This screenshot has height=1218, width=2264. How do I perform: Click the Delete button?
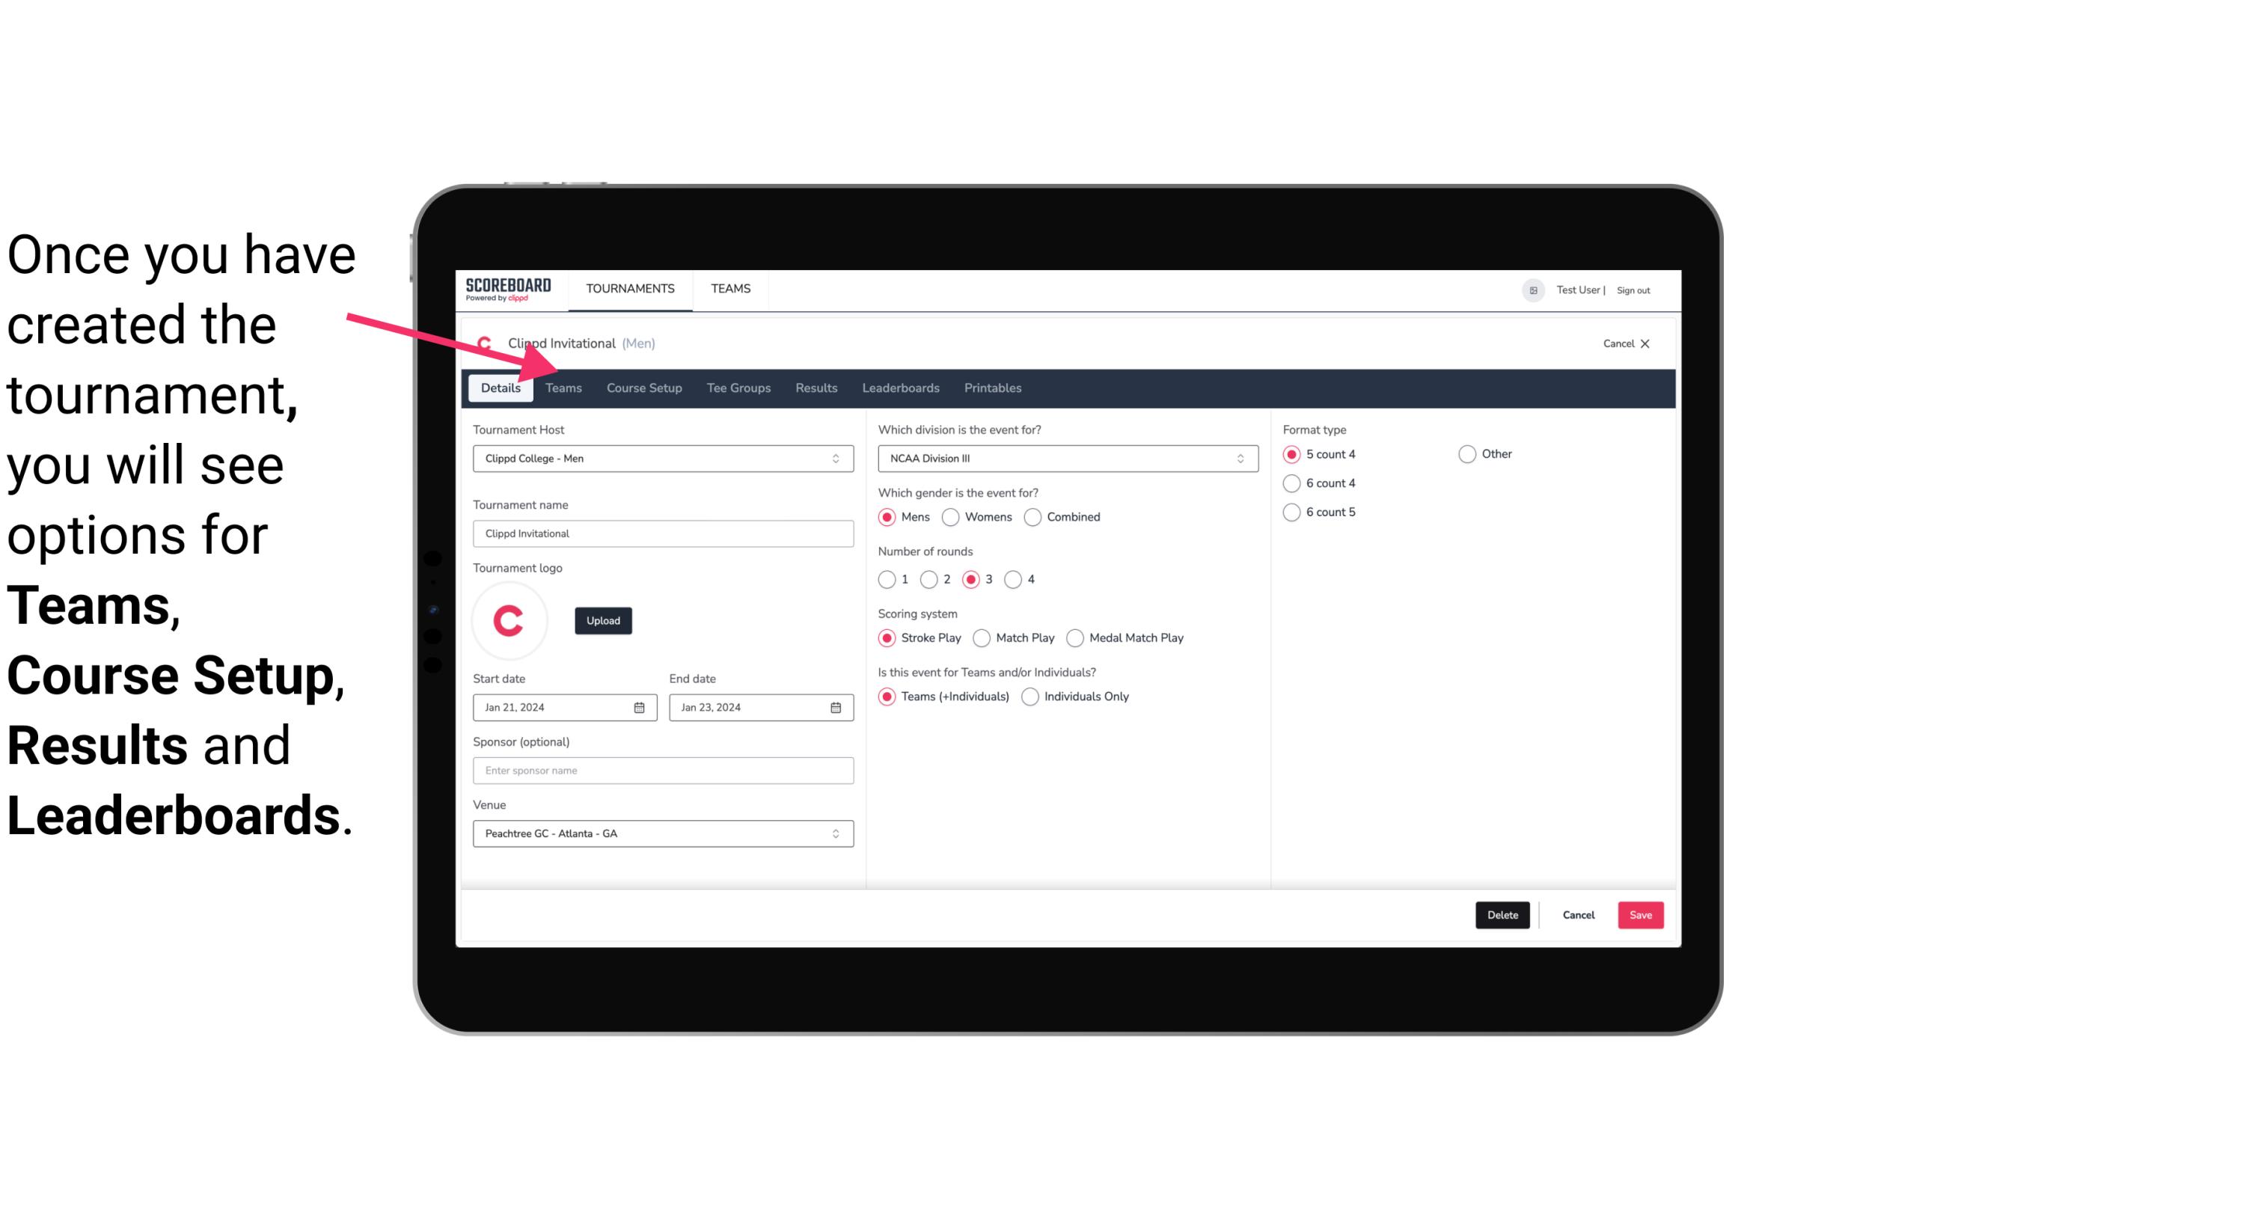1499,913
